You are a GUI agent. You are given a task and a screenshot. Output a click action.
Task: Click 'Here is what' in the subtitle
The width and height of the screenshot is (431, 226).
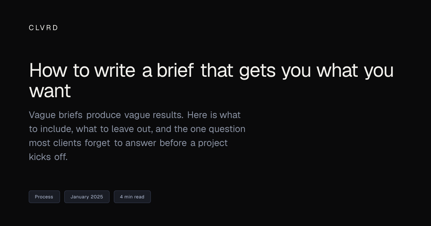point(214,115)
